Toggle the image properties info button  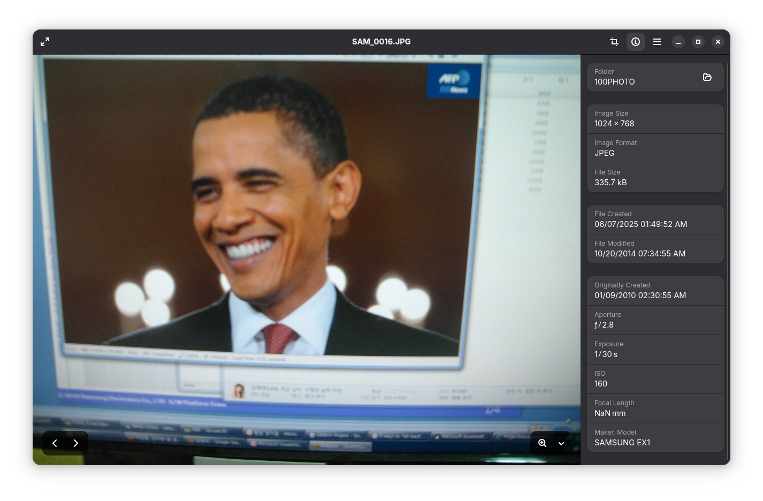pos(636,42)
